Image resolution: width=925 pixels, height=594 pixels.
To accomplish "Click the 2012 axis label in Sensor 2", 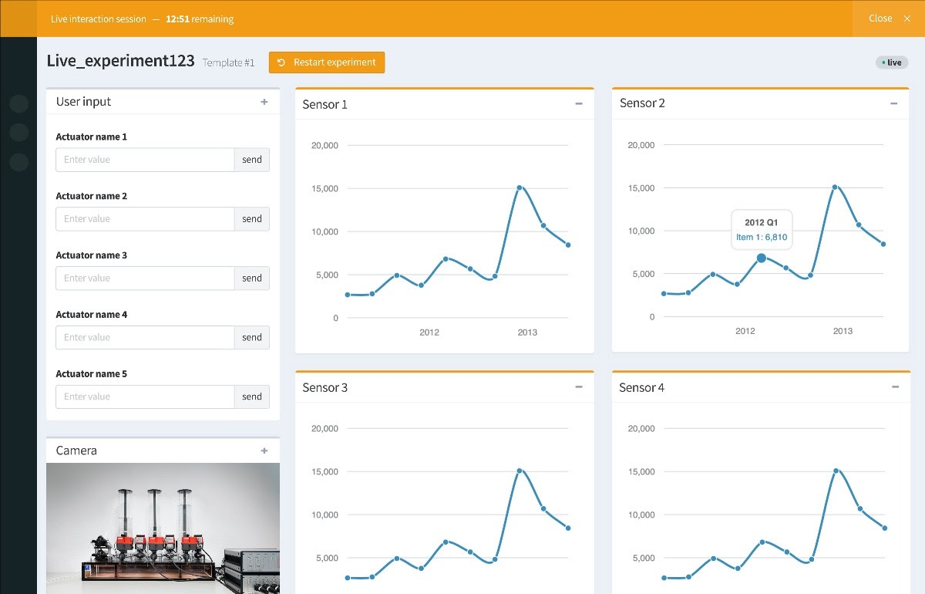I will 745,331.
